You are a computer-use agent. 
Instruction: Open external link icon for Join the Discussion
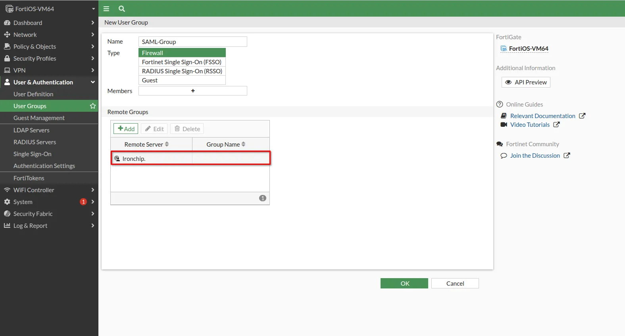tap(567, 155)
